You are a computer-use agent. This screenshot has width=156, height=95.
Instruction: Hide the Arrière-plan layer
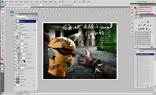[x=15, y=85]
